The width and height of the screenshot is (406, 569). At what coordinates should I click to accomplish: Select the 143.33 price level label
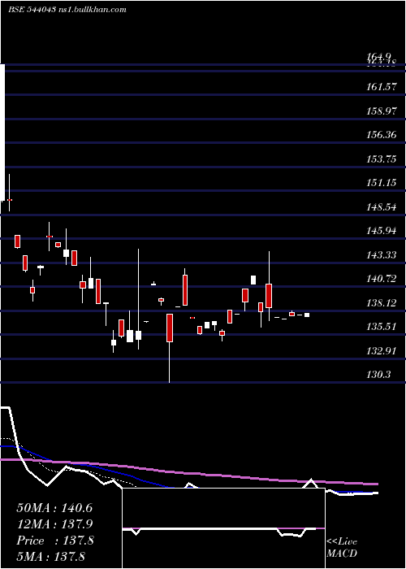[x=382, y=255]
